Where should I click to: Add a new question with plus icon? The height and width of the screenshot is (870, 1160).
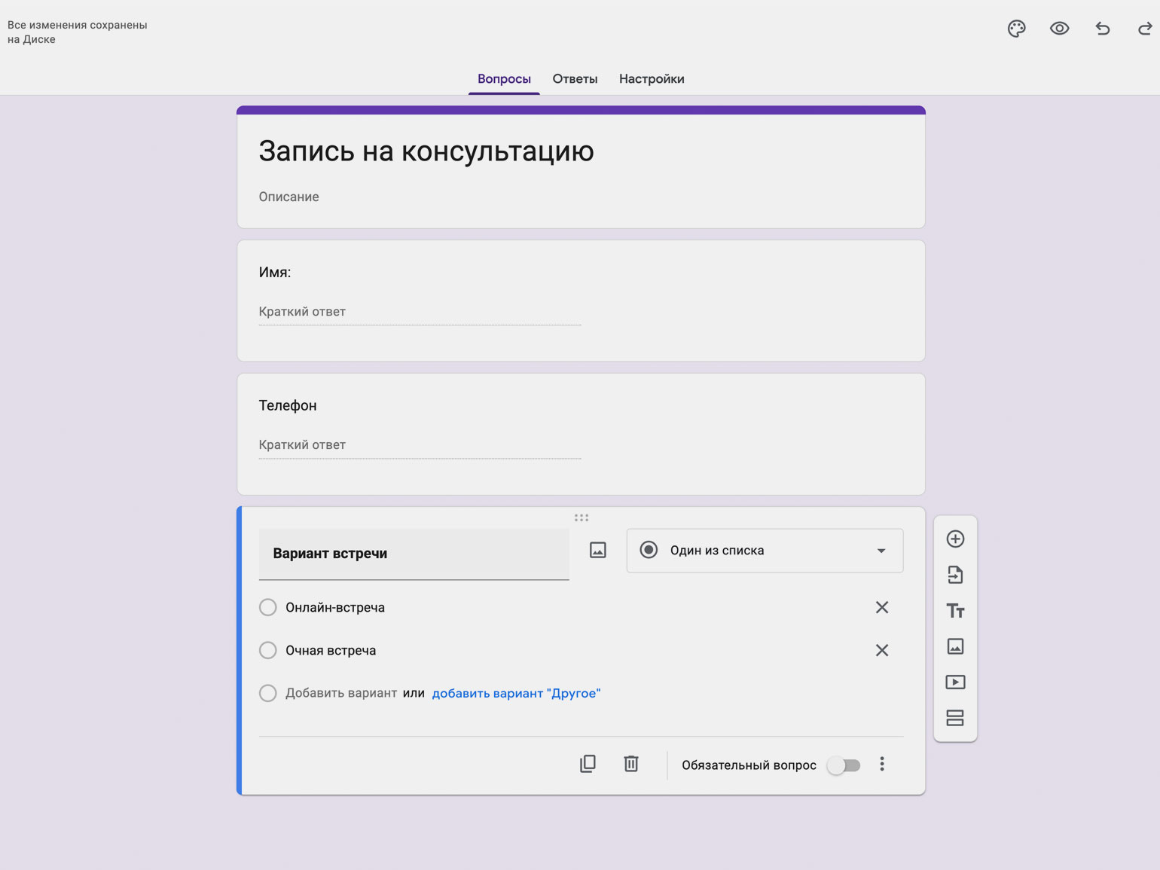coord(955,539)
